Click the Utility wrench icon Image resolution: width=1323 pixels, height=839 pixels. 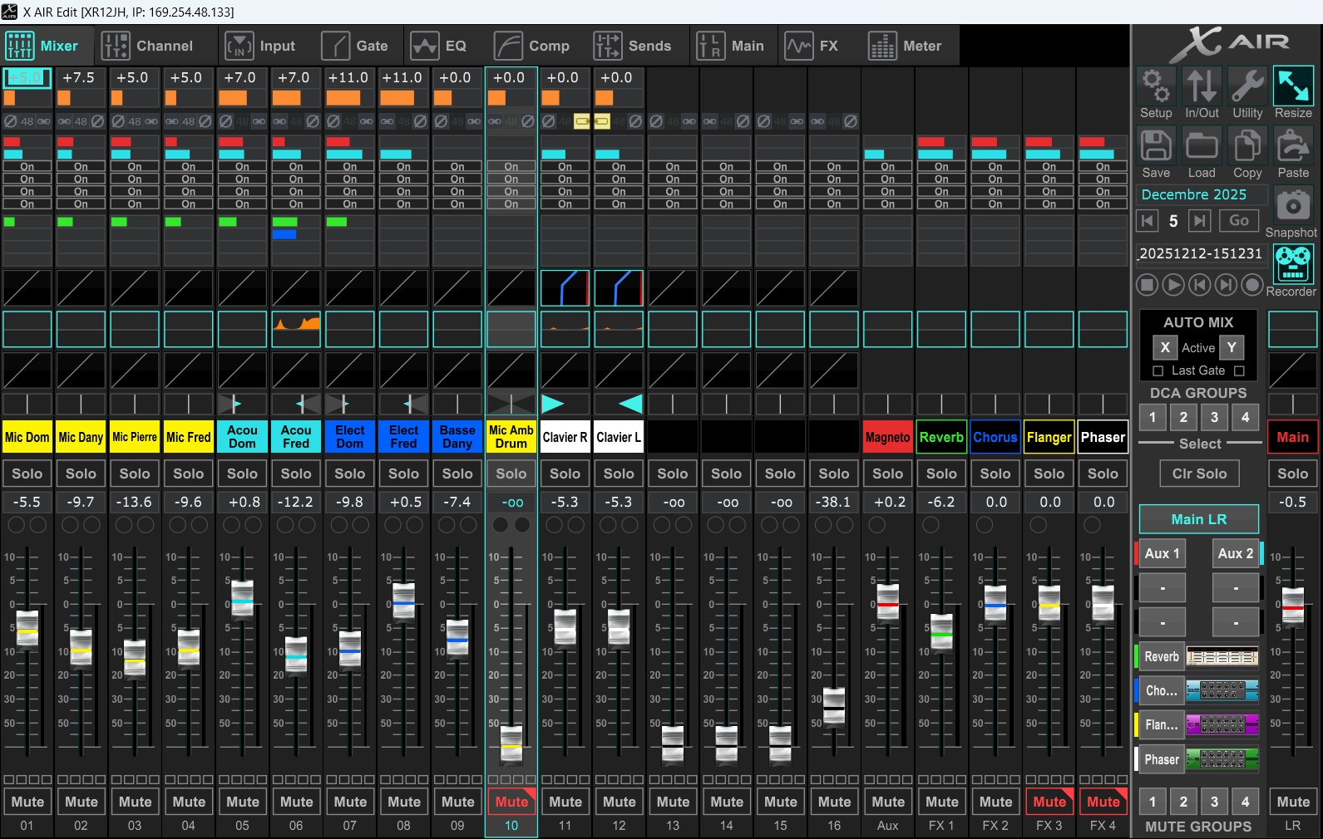1246,86
